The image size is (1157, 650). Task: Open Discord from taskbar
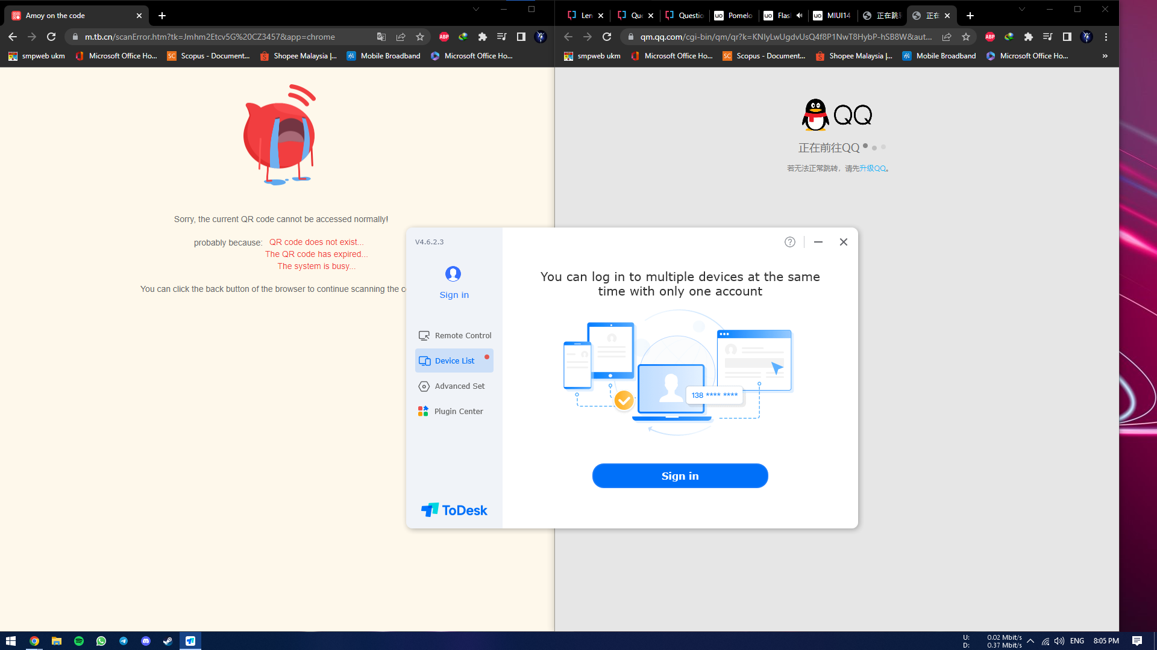(x=146, y=641)
